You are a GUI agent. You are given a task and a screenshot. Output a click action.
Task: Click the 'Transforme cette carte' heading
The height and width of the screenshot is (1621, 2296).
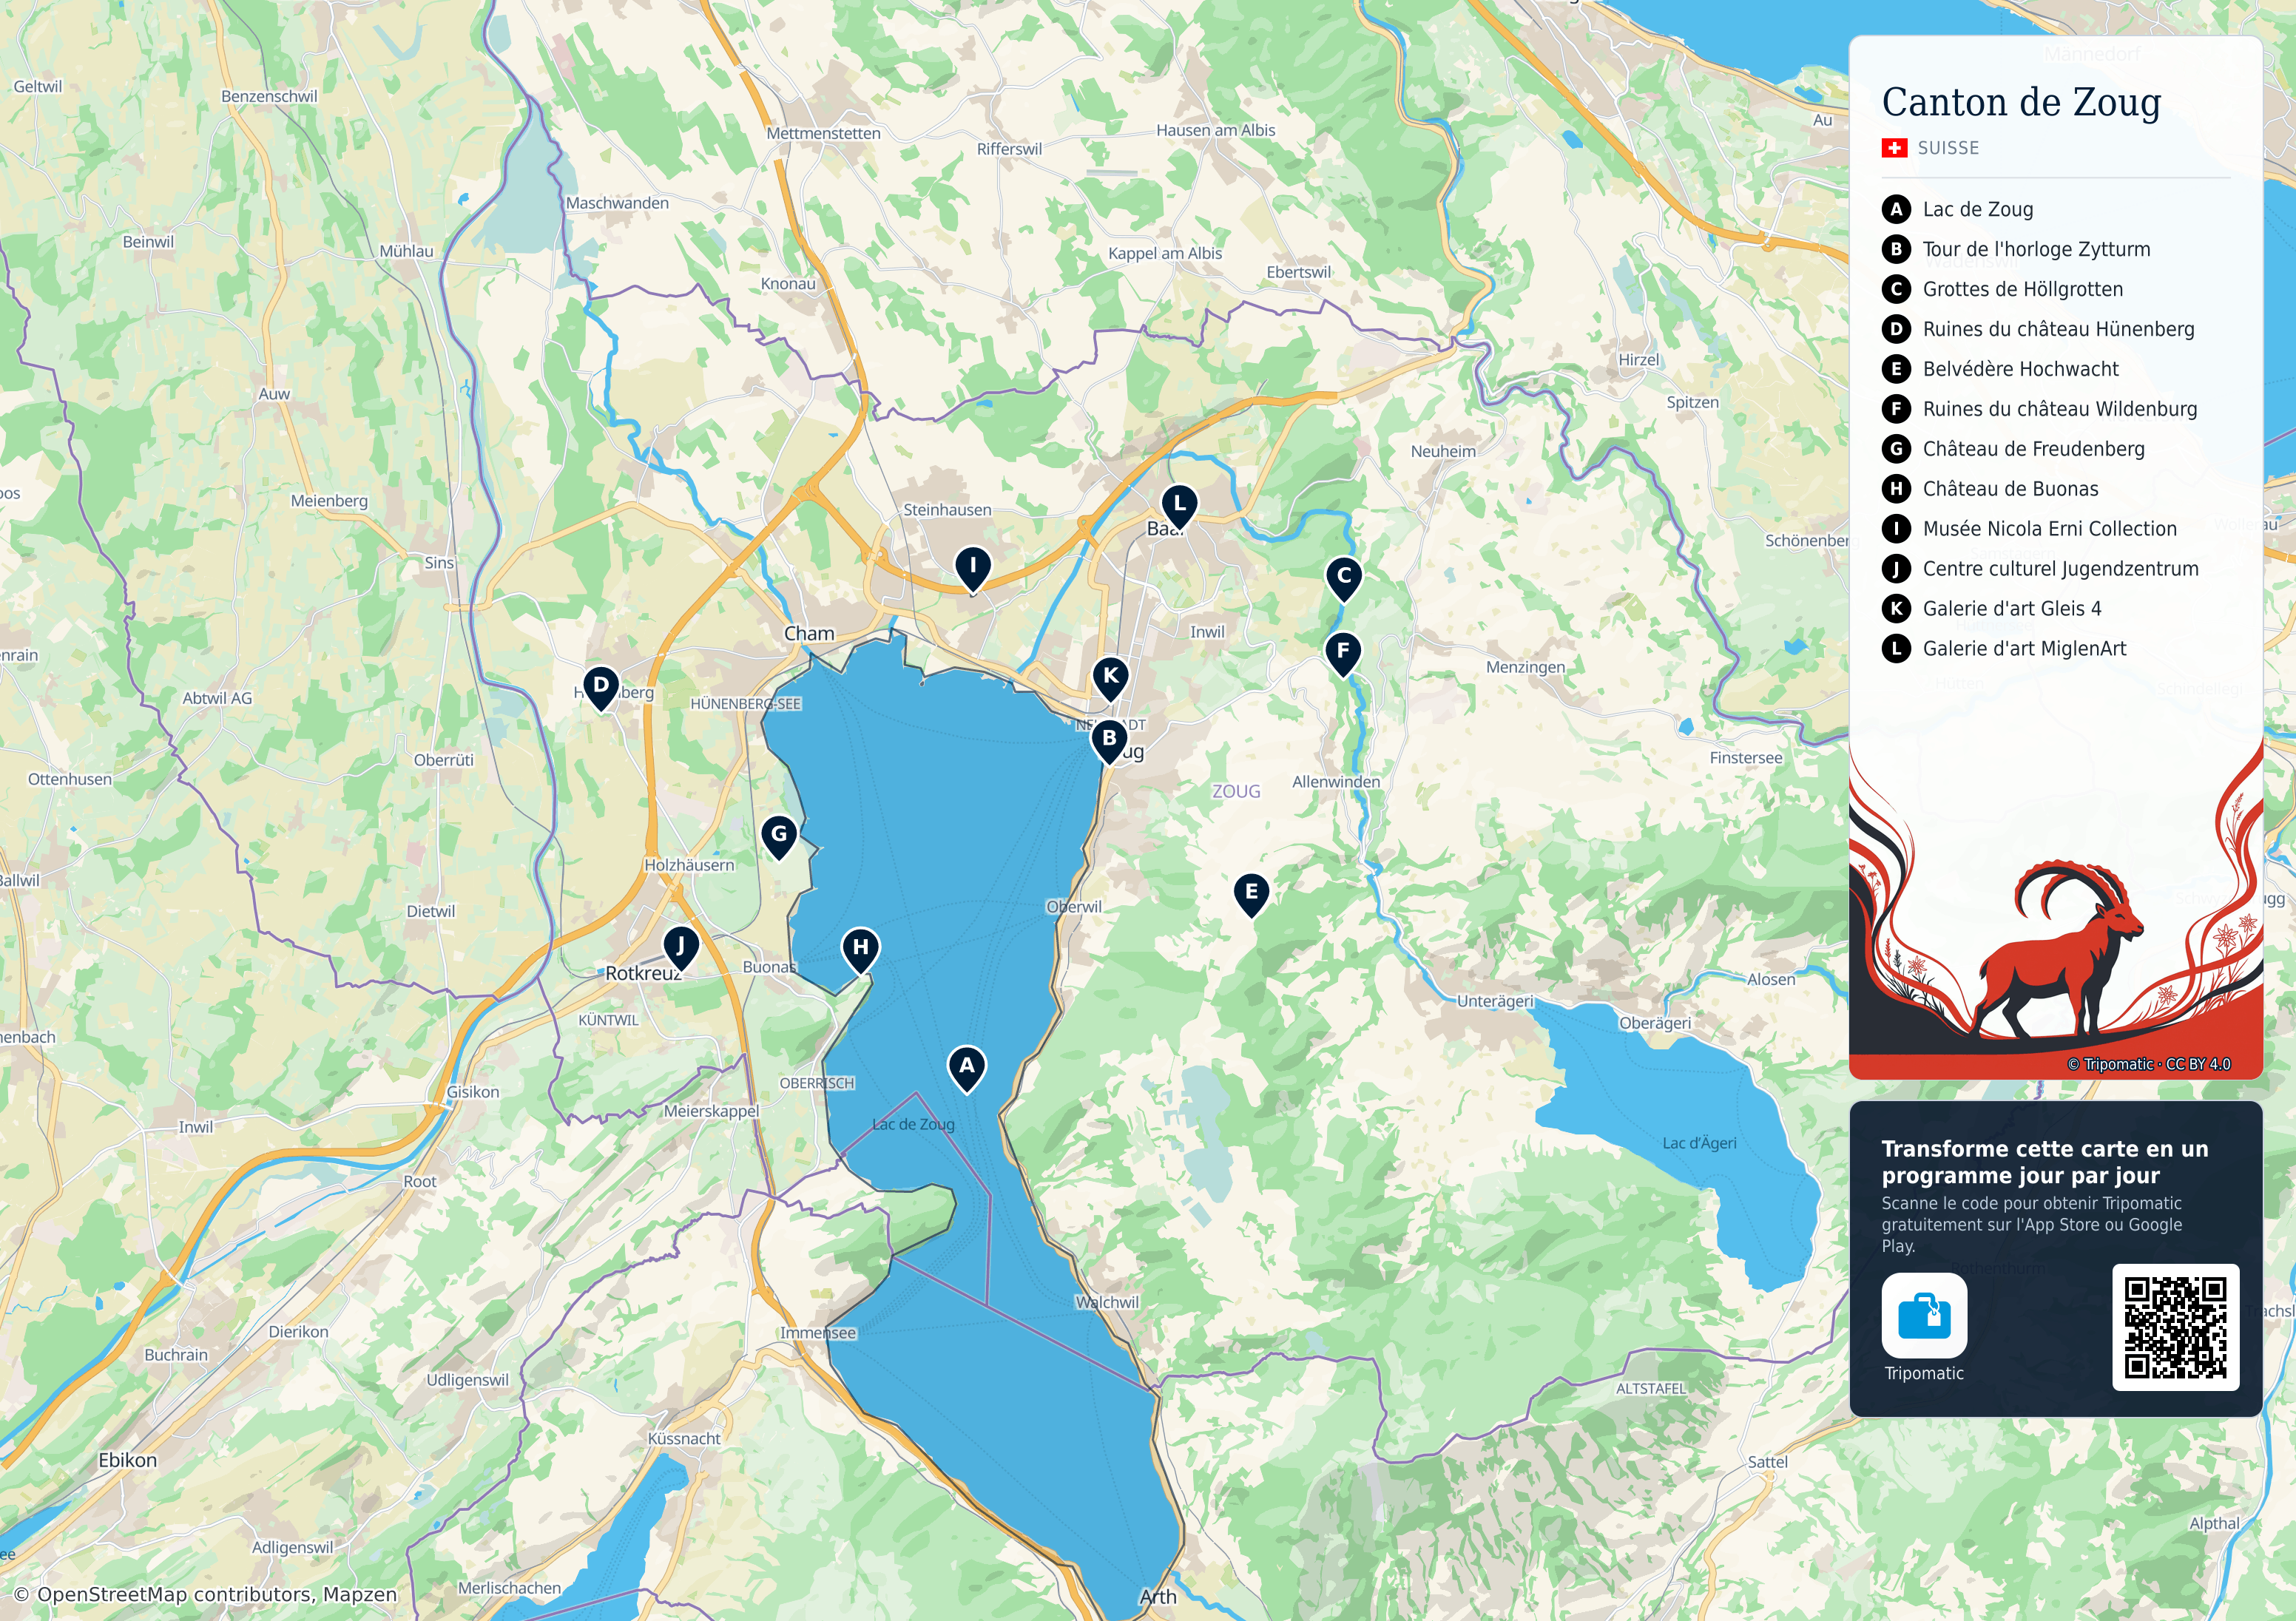coord(2045,1162)
